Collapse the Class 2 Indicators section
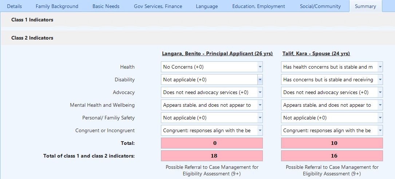The image size is (395, 179). pos(32,38)
